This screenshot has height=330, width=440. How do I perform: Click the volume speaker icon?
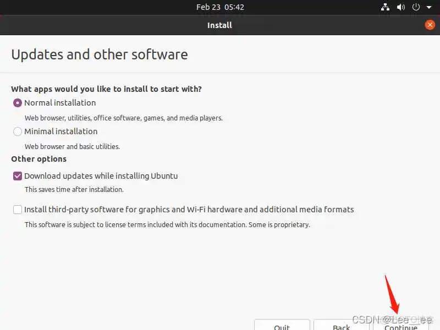400,7
